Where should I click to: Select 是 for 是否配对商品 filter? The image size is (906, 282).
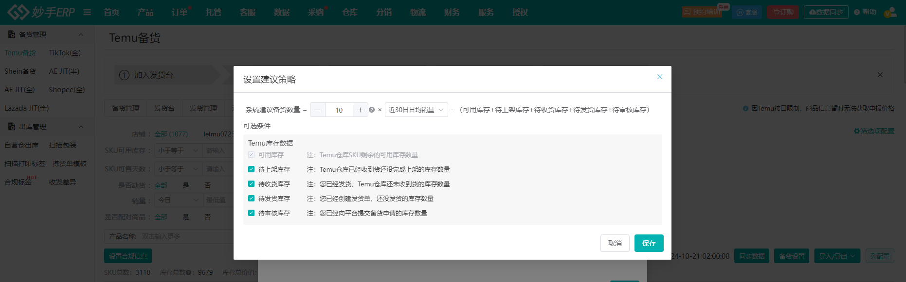186,217
